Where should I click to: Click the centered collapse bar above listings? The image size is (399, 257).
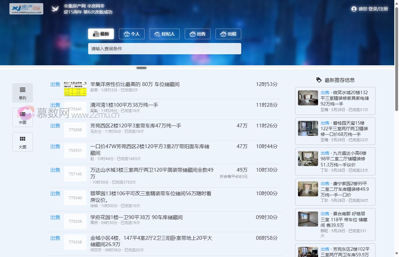click(141, 67)
